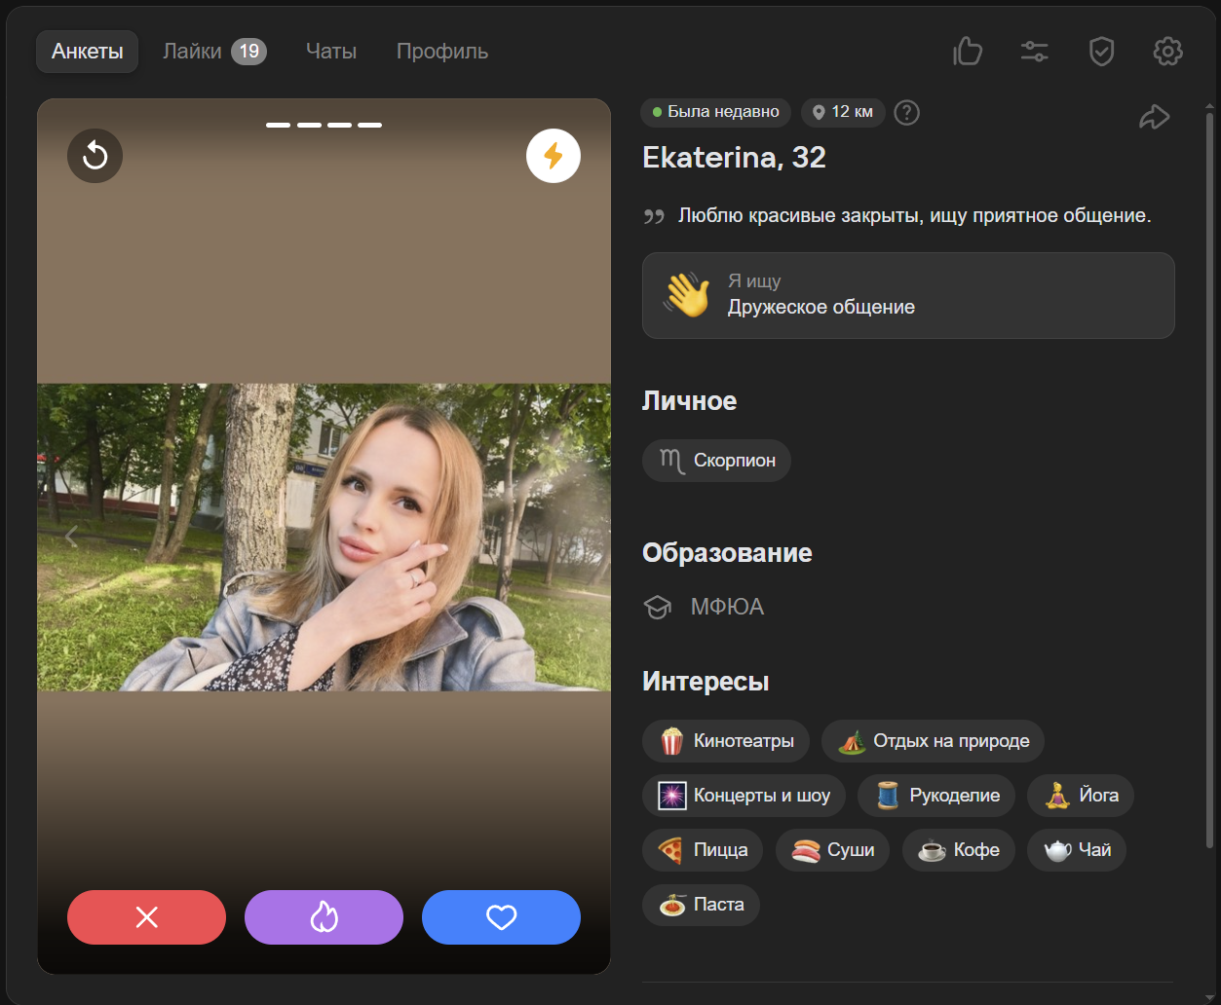Open the thumbs-up likes icon in header
The width and height of the screenshot is (1221, 1005).
968,52
